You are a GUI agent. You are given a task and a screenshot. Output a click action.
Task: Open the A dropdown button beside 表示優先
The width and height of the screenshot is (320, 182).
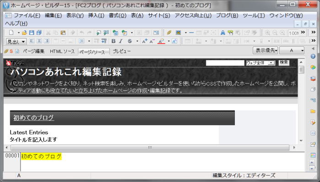(x=292, y=50)
